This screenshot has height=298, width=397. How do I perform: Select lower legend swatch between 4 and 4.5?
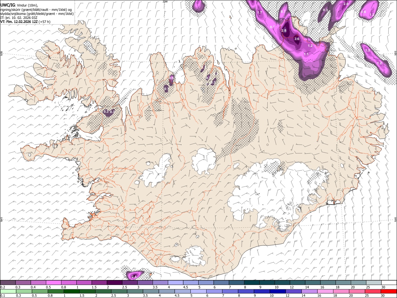coord(167,291)
